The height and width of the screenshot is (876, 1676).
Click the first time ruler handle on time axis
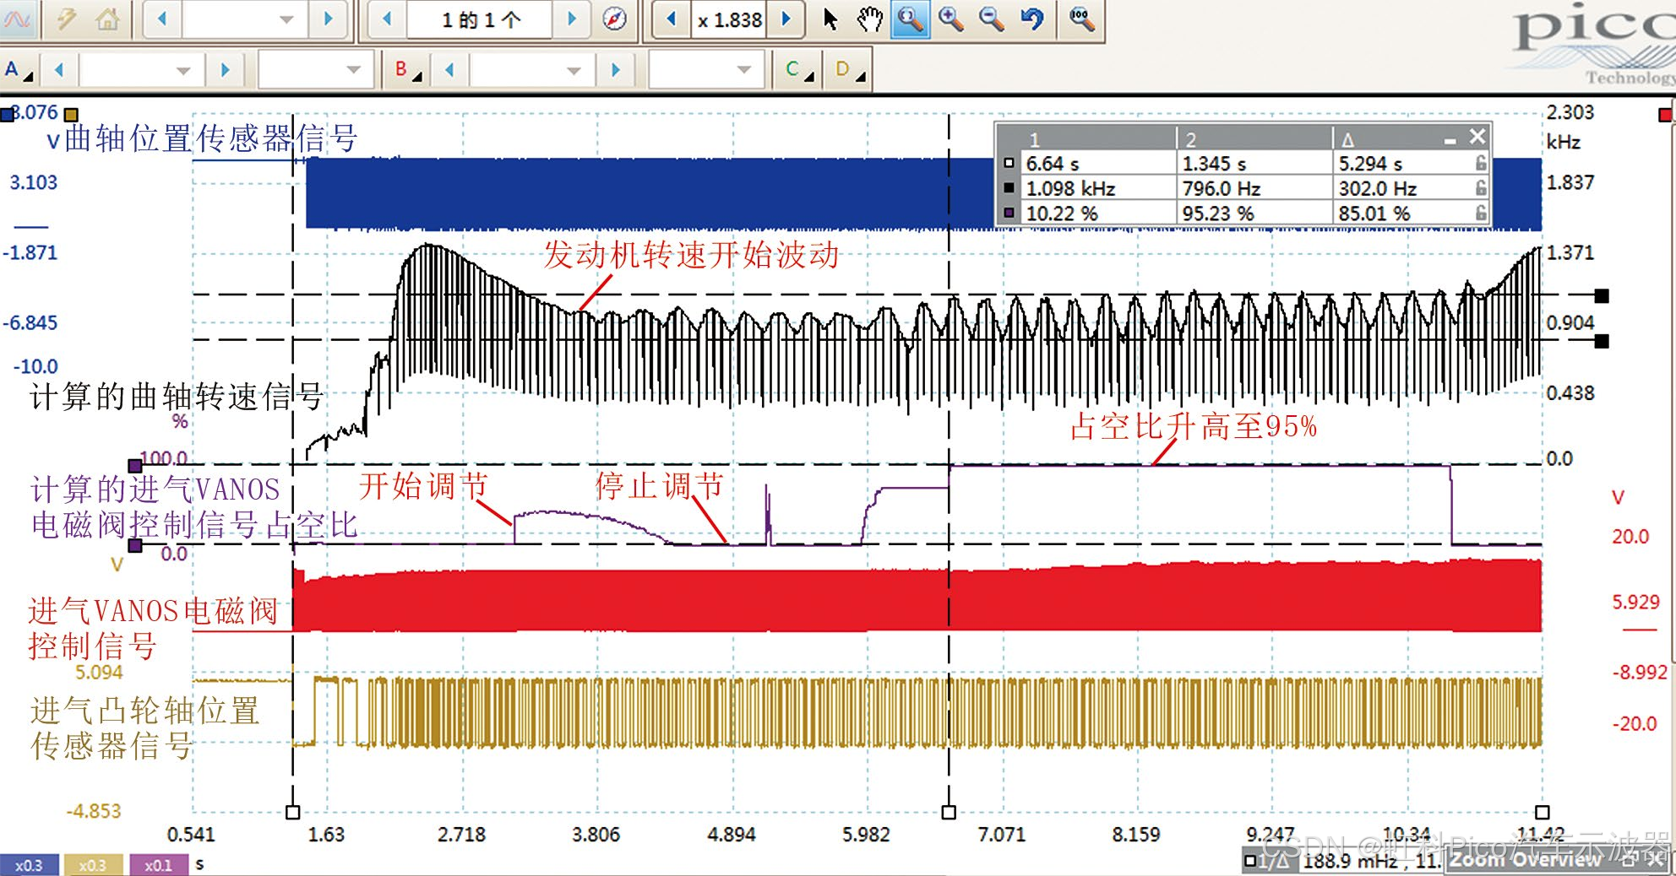click(x=293, y=812)
